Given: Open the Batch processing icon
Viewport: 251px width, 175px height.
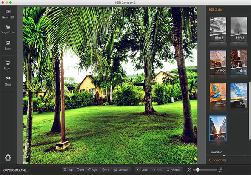Looking at the screenshot, I should click(x=8, y=46).
